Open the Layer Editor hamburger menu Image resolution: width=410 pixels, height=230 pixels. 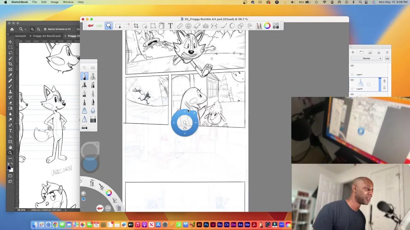click(x=387, y=52)
